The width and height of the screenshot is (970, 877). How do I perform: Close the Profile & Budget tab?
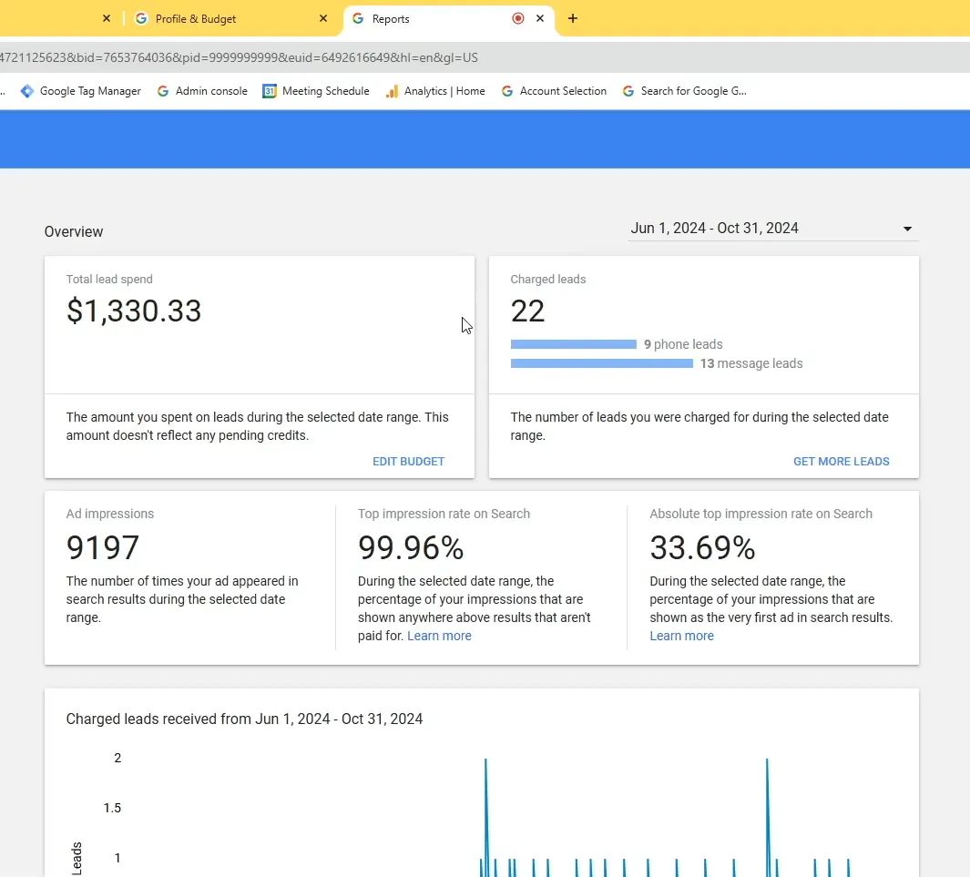pos(323,18)
